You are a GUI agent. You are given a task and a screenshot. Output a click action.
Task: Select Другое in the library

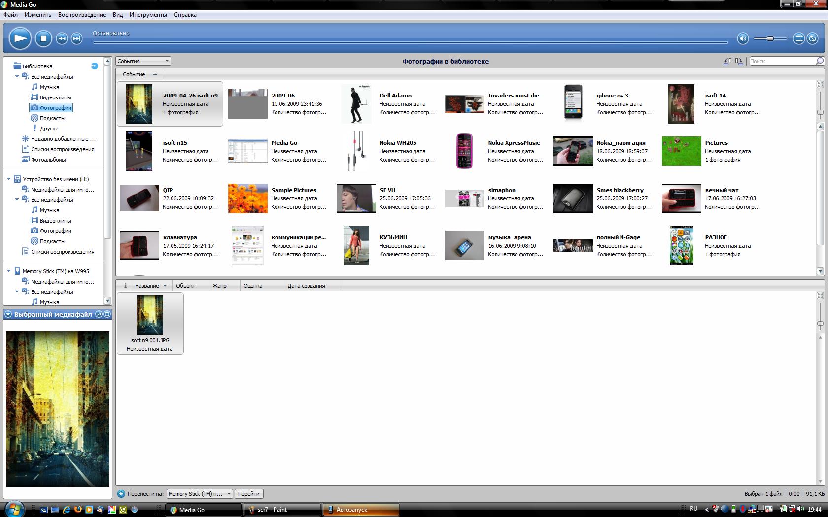[x=45, y=129]
